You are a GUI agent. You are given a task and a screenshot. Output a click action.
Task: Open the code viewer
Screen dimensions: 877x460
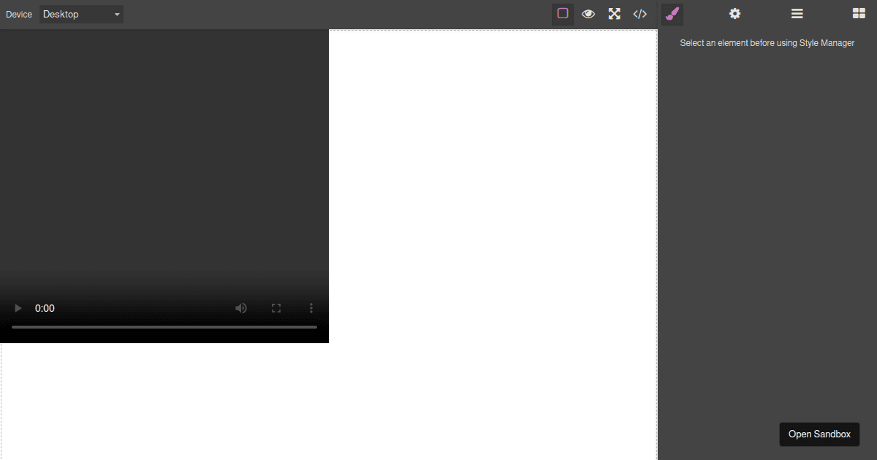coord(639,13)
